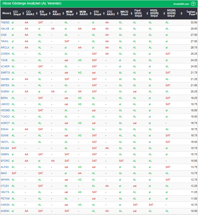This screenshot has height=215, width=198.
Task: Click sort arrows beside Hisse column
Action: pos(11,13)
